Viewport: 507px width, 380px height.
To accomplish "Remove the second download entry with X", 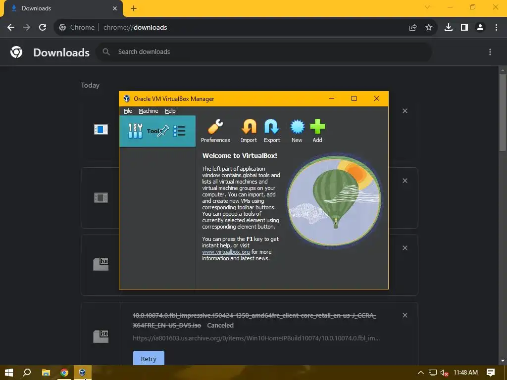I will (x=405, y=181).
